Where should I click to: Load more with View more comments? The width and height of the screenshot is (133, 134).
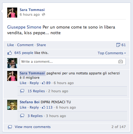(x=33, y=127)
